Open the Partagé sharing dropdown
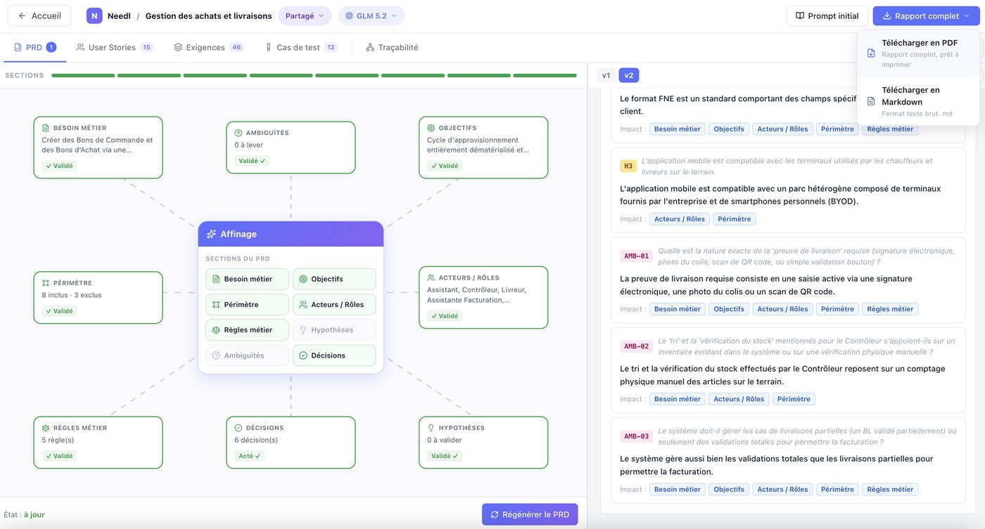985x529 pixels. pos(305,15)
